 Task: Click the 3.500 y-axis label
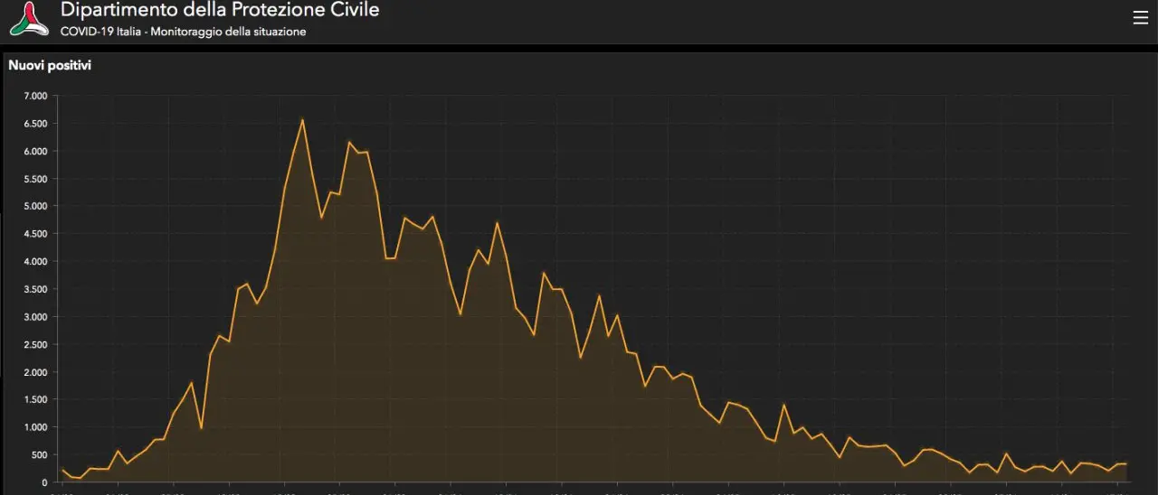point(35,289)
